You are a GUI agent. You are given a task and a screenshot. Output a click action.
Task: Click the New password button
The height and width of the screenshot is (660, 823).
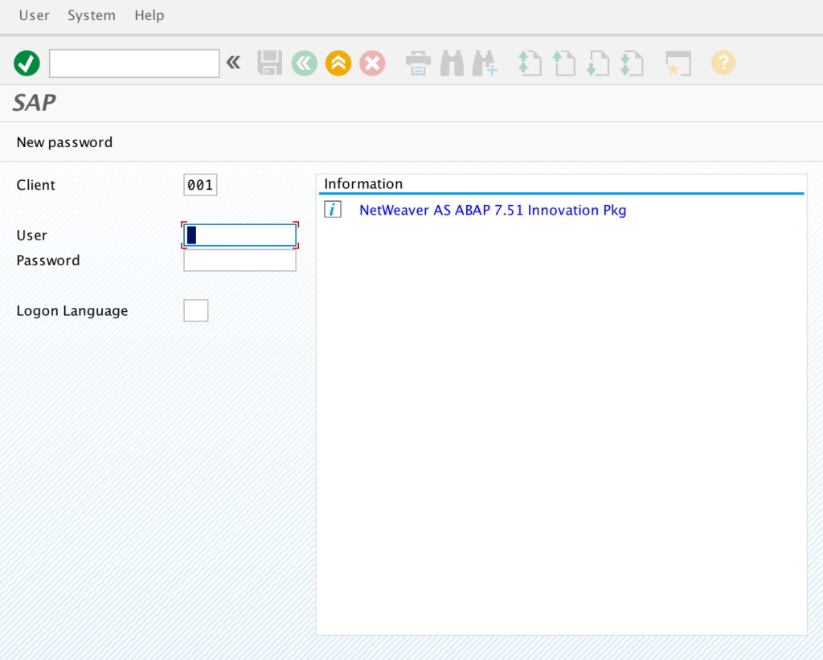(x=64, y=141)
